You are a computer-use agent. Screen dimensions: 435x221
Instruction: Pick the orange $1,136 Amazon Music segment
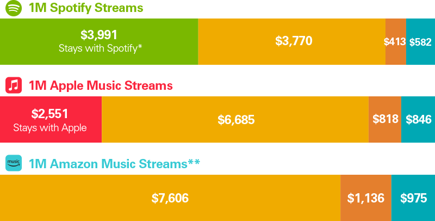365,198
